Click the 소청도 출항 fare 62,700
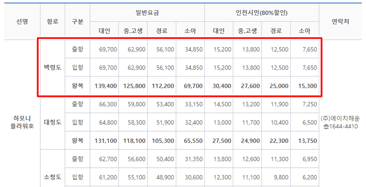Viewport: 366px width, 187px height. click(108, 159)
